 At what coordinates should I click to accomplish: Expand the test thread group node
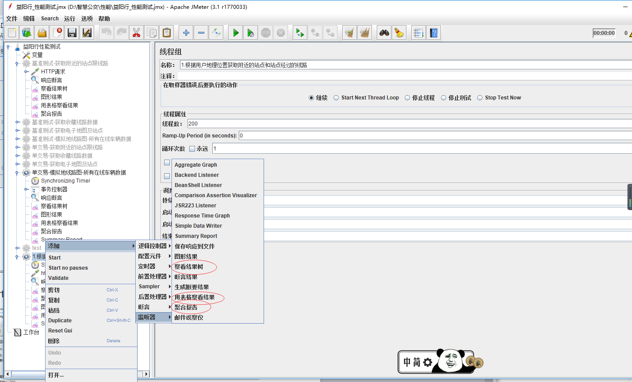[17, 248]
